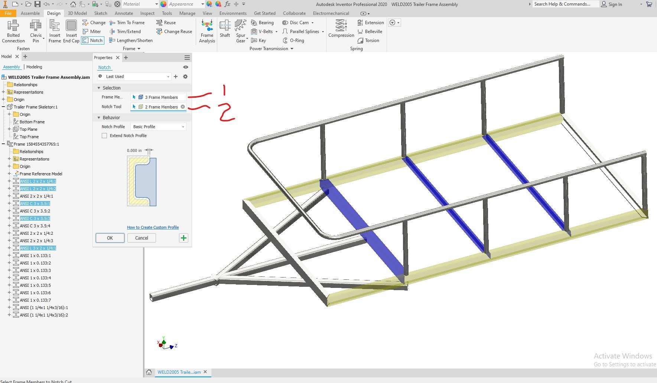Image resolution: width=657 pixels, height=383 pixels.
Task: Remove the Notch Tool selection with X
Action: (x=183, y=107)
